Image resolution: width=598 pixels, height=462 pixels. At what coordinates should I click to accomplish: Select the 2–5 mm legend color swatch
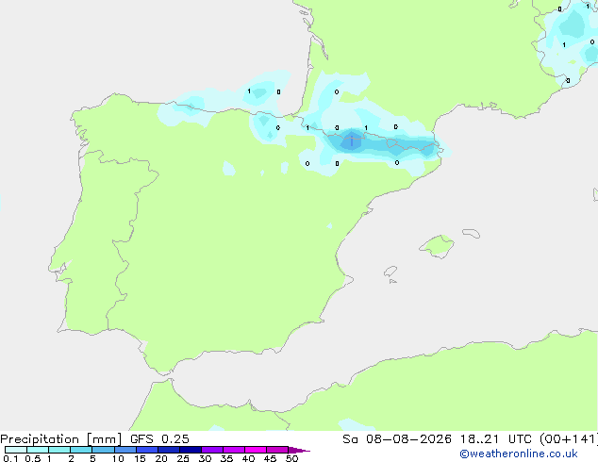point(81,450)
